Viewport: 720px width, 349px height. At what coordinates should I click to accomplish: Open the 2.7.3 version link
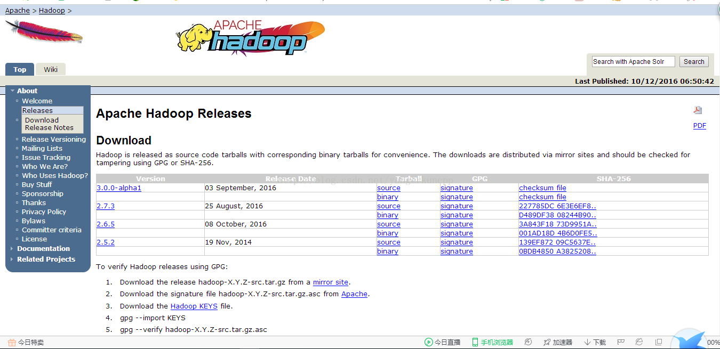pyautogui.click(x=106, y=206)
